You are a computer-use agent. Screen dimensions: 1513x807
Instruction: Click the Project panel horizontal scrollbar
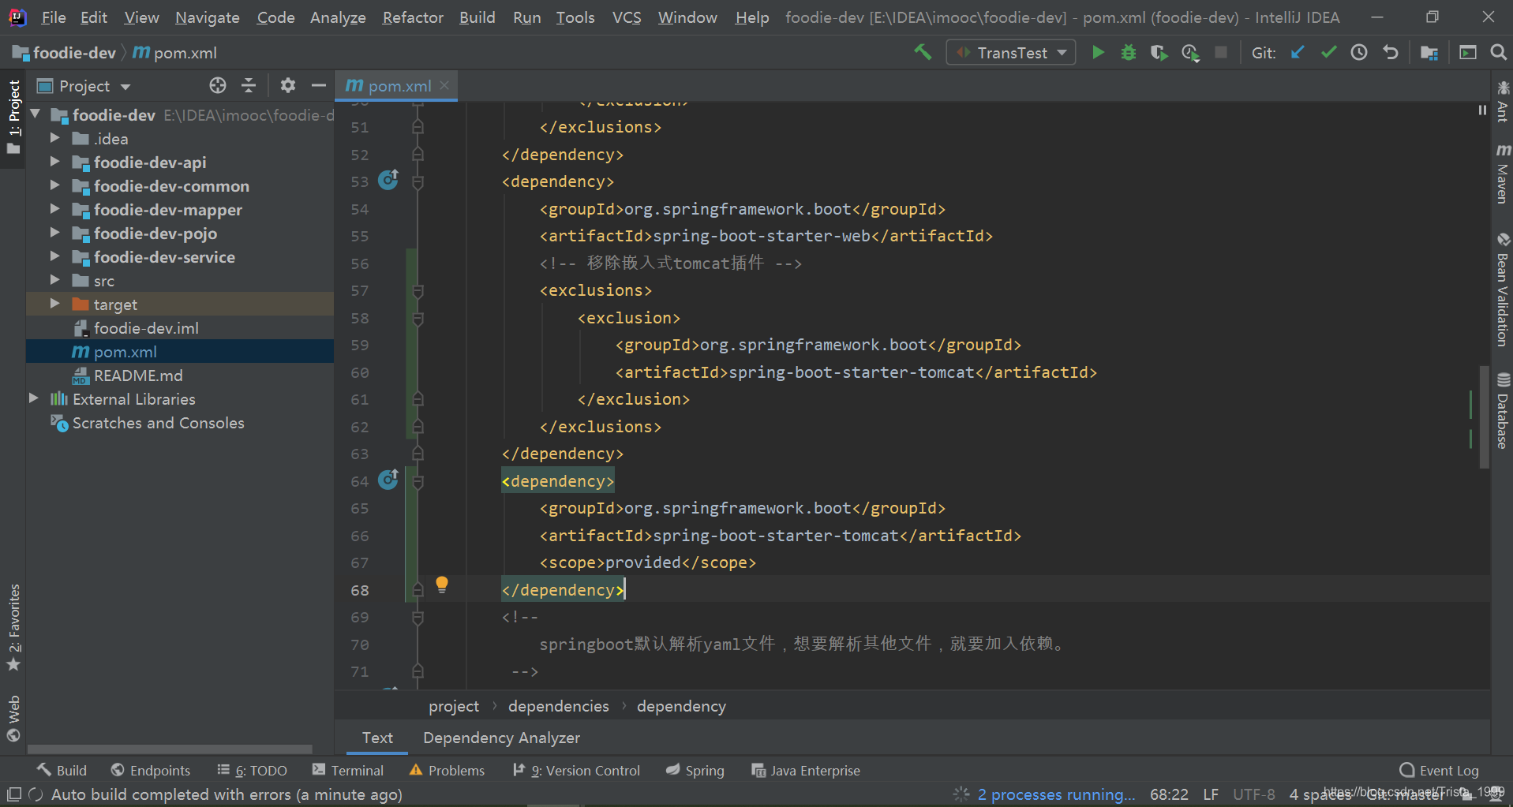(170, 749)
